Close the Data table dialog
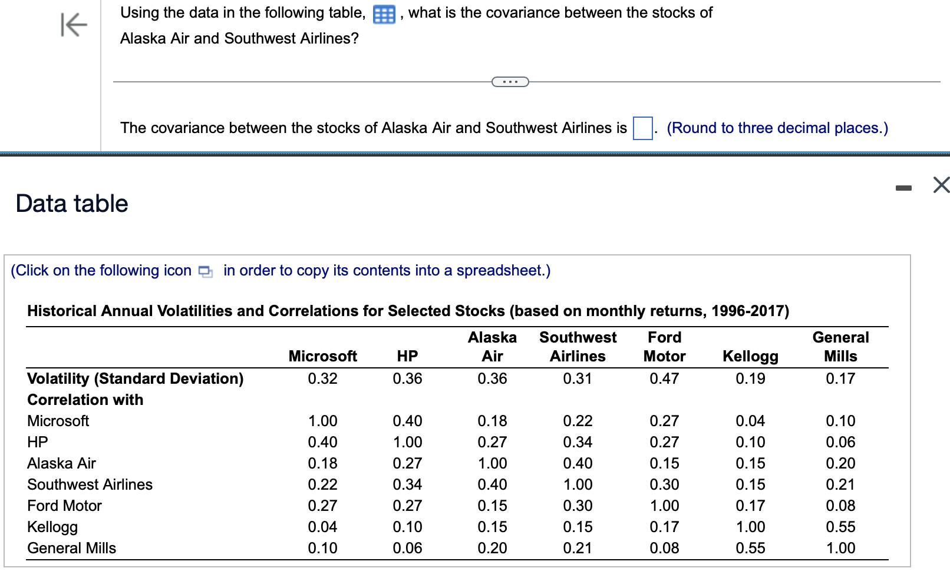This screenshot has width=950, height=578. pyautogui.click(x=941, y=185)
